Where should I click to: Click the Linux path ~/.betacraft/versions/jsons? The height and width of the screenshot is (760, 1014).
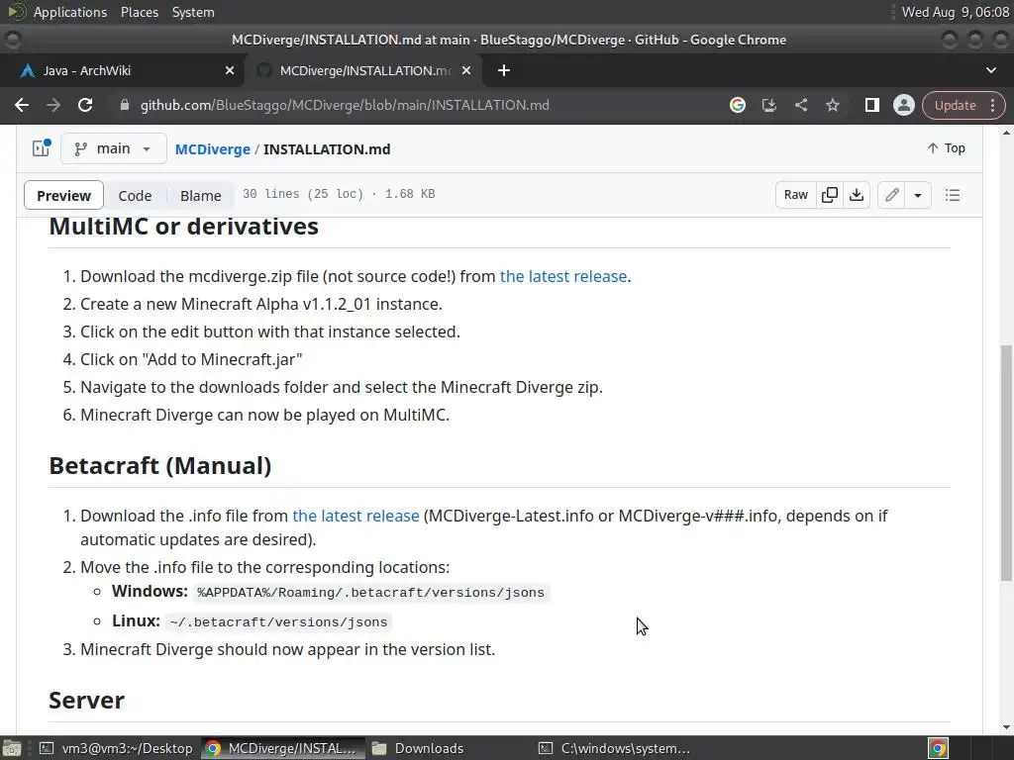(278, 621)
